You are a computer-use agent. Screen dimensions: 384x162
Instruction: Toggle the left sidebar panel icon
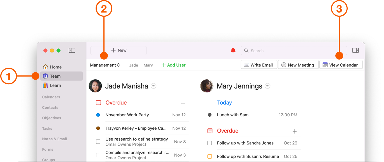pyautogui.click(x=72, y=50)
